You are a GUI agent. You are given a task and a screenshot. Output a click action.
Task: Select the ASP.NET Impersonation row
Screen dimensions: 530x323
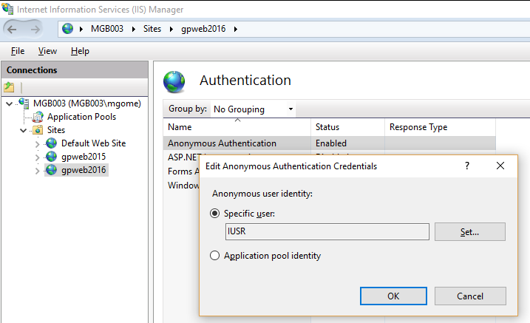(x=183, y=157)
